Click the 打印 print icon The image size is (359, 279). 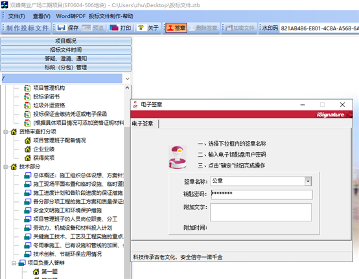point(114,28)
